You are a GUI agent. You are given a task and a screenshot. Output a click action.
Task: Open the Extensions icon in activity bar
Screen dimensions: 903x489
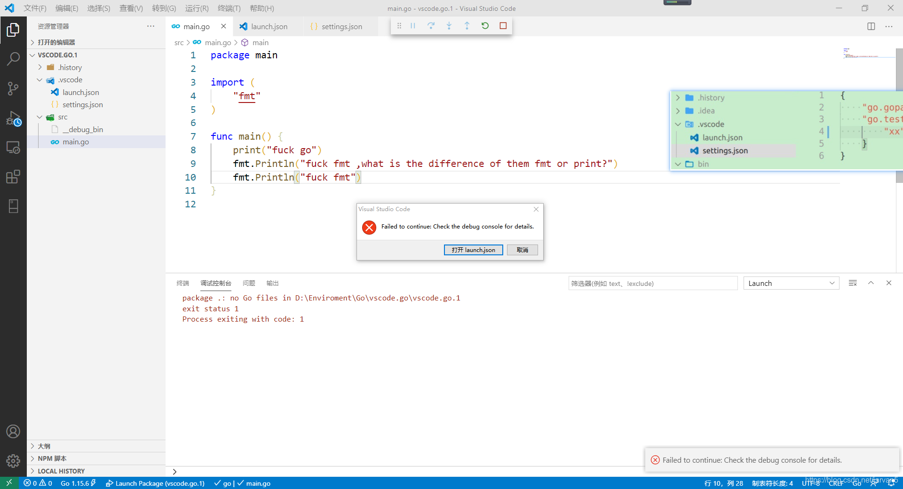point(13,177)
